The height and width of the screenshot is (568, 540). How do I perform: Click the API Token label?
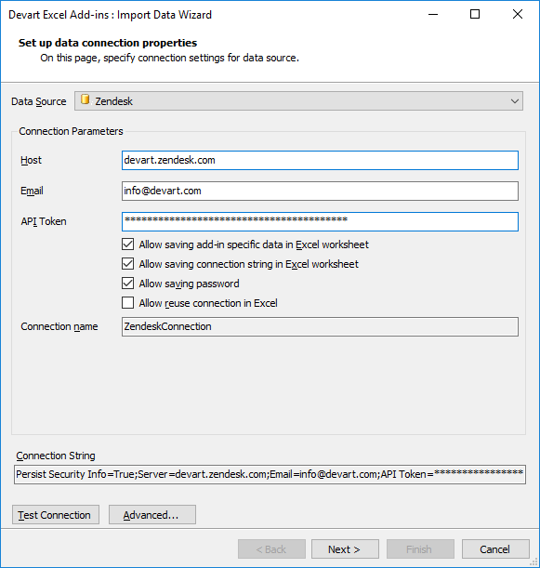pyautogui.click(x=44, y=221)
